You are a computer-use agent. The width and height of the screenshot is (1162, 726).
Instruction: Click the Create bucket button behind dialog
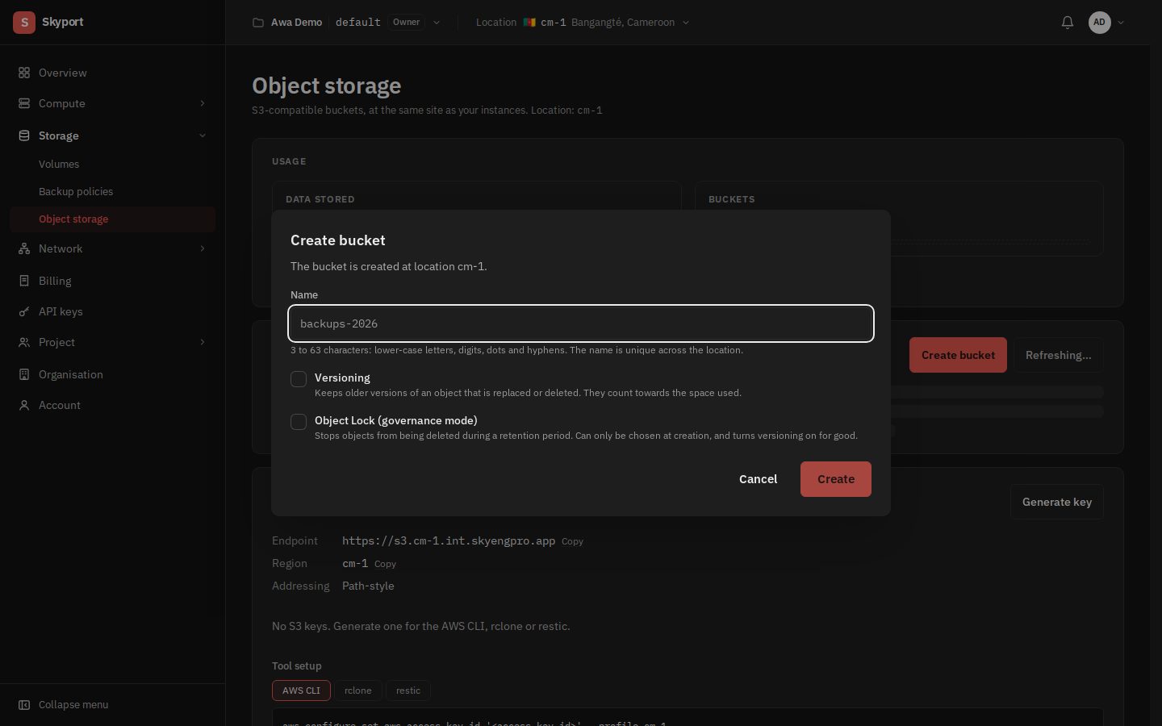point(958,355)
